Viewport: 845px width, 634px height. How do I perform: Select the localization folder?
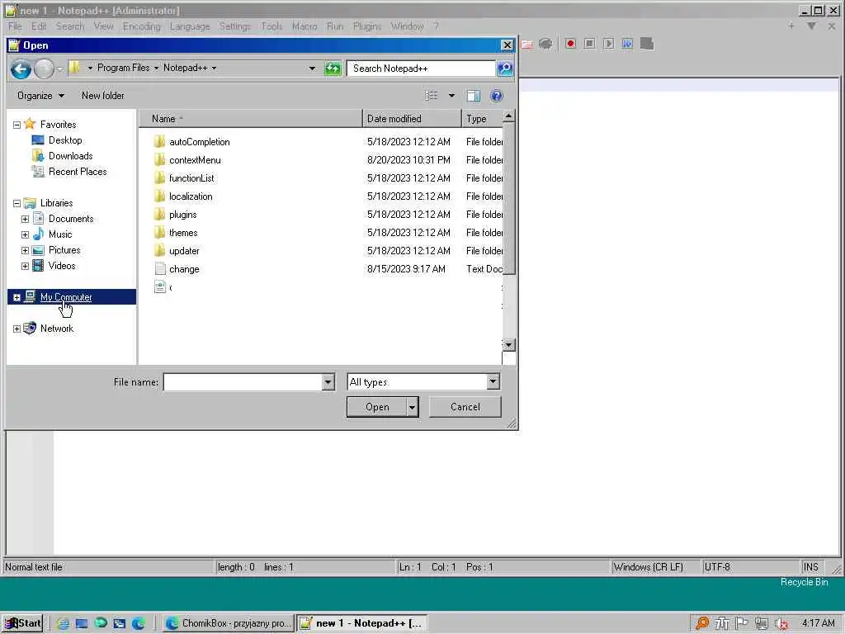coord(191,196)
